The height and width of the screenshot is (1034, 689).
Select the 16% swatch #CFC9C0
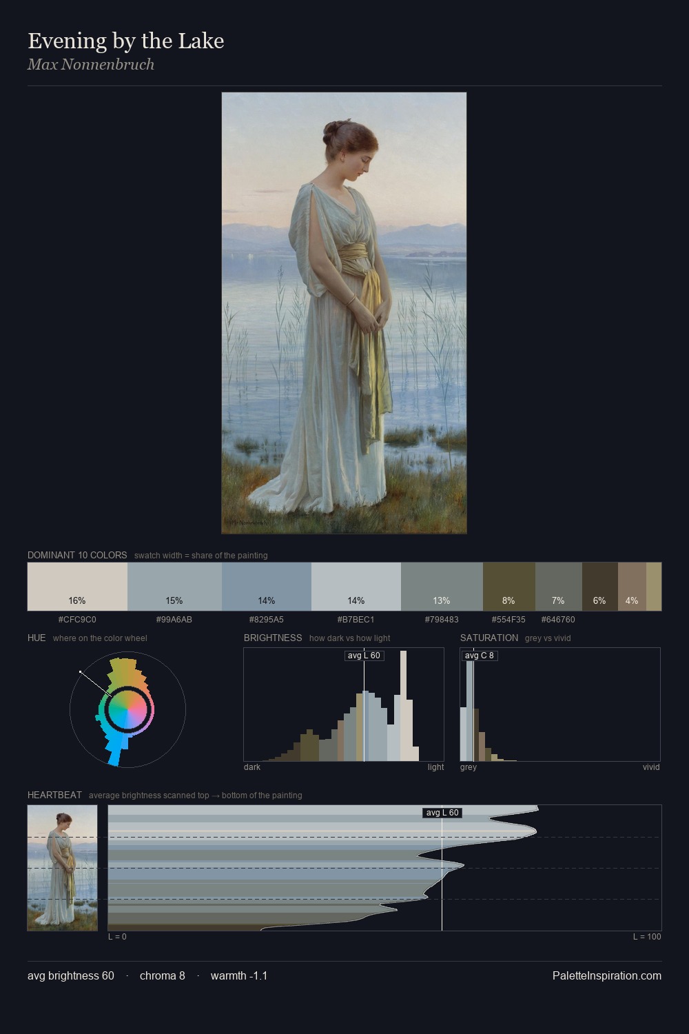[77, 587]
